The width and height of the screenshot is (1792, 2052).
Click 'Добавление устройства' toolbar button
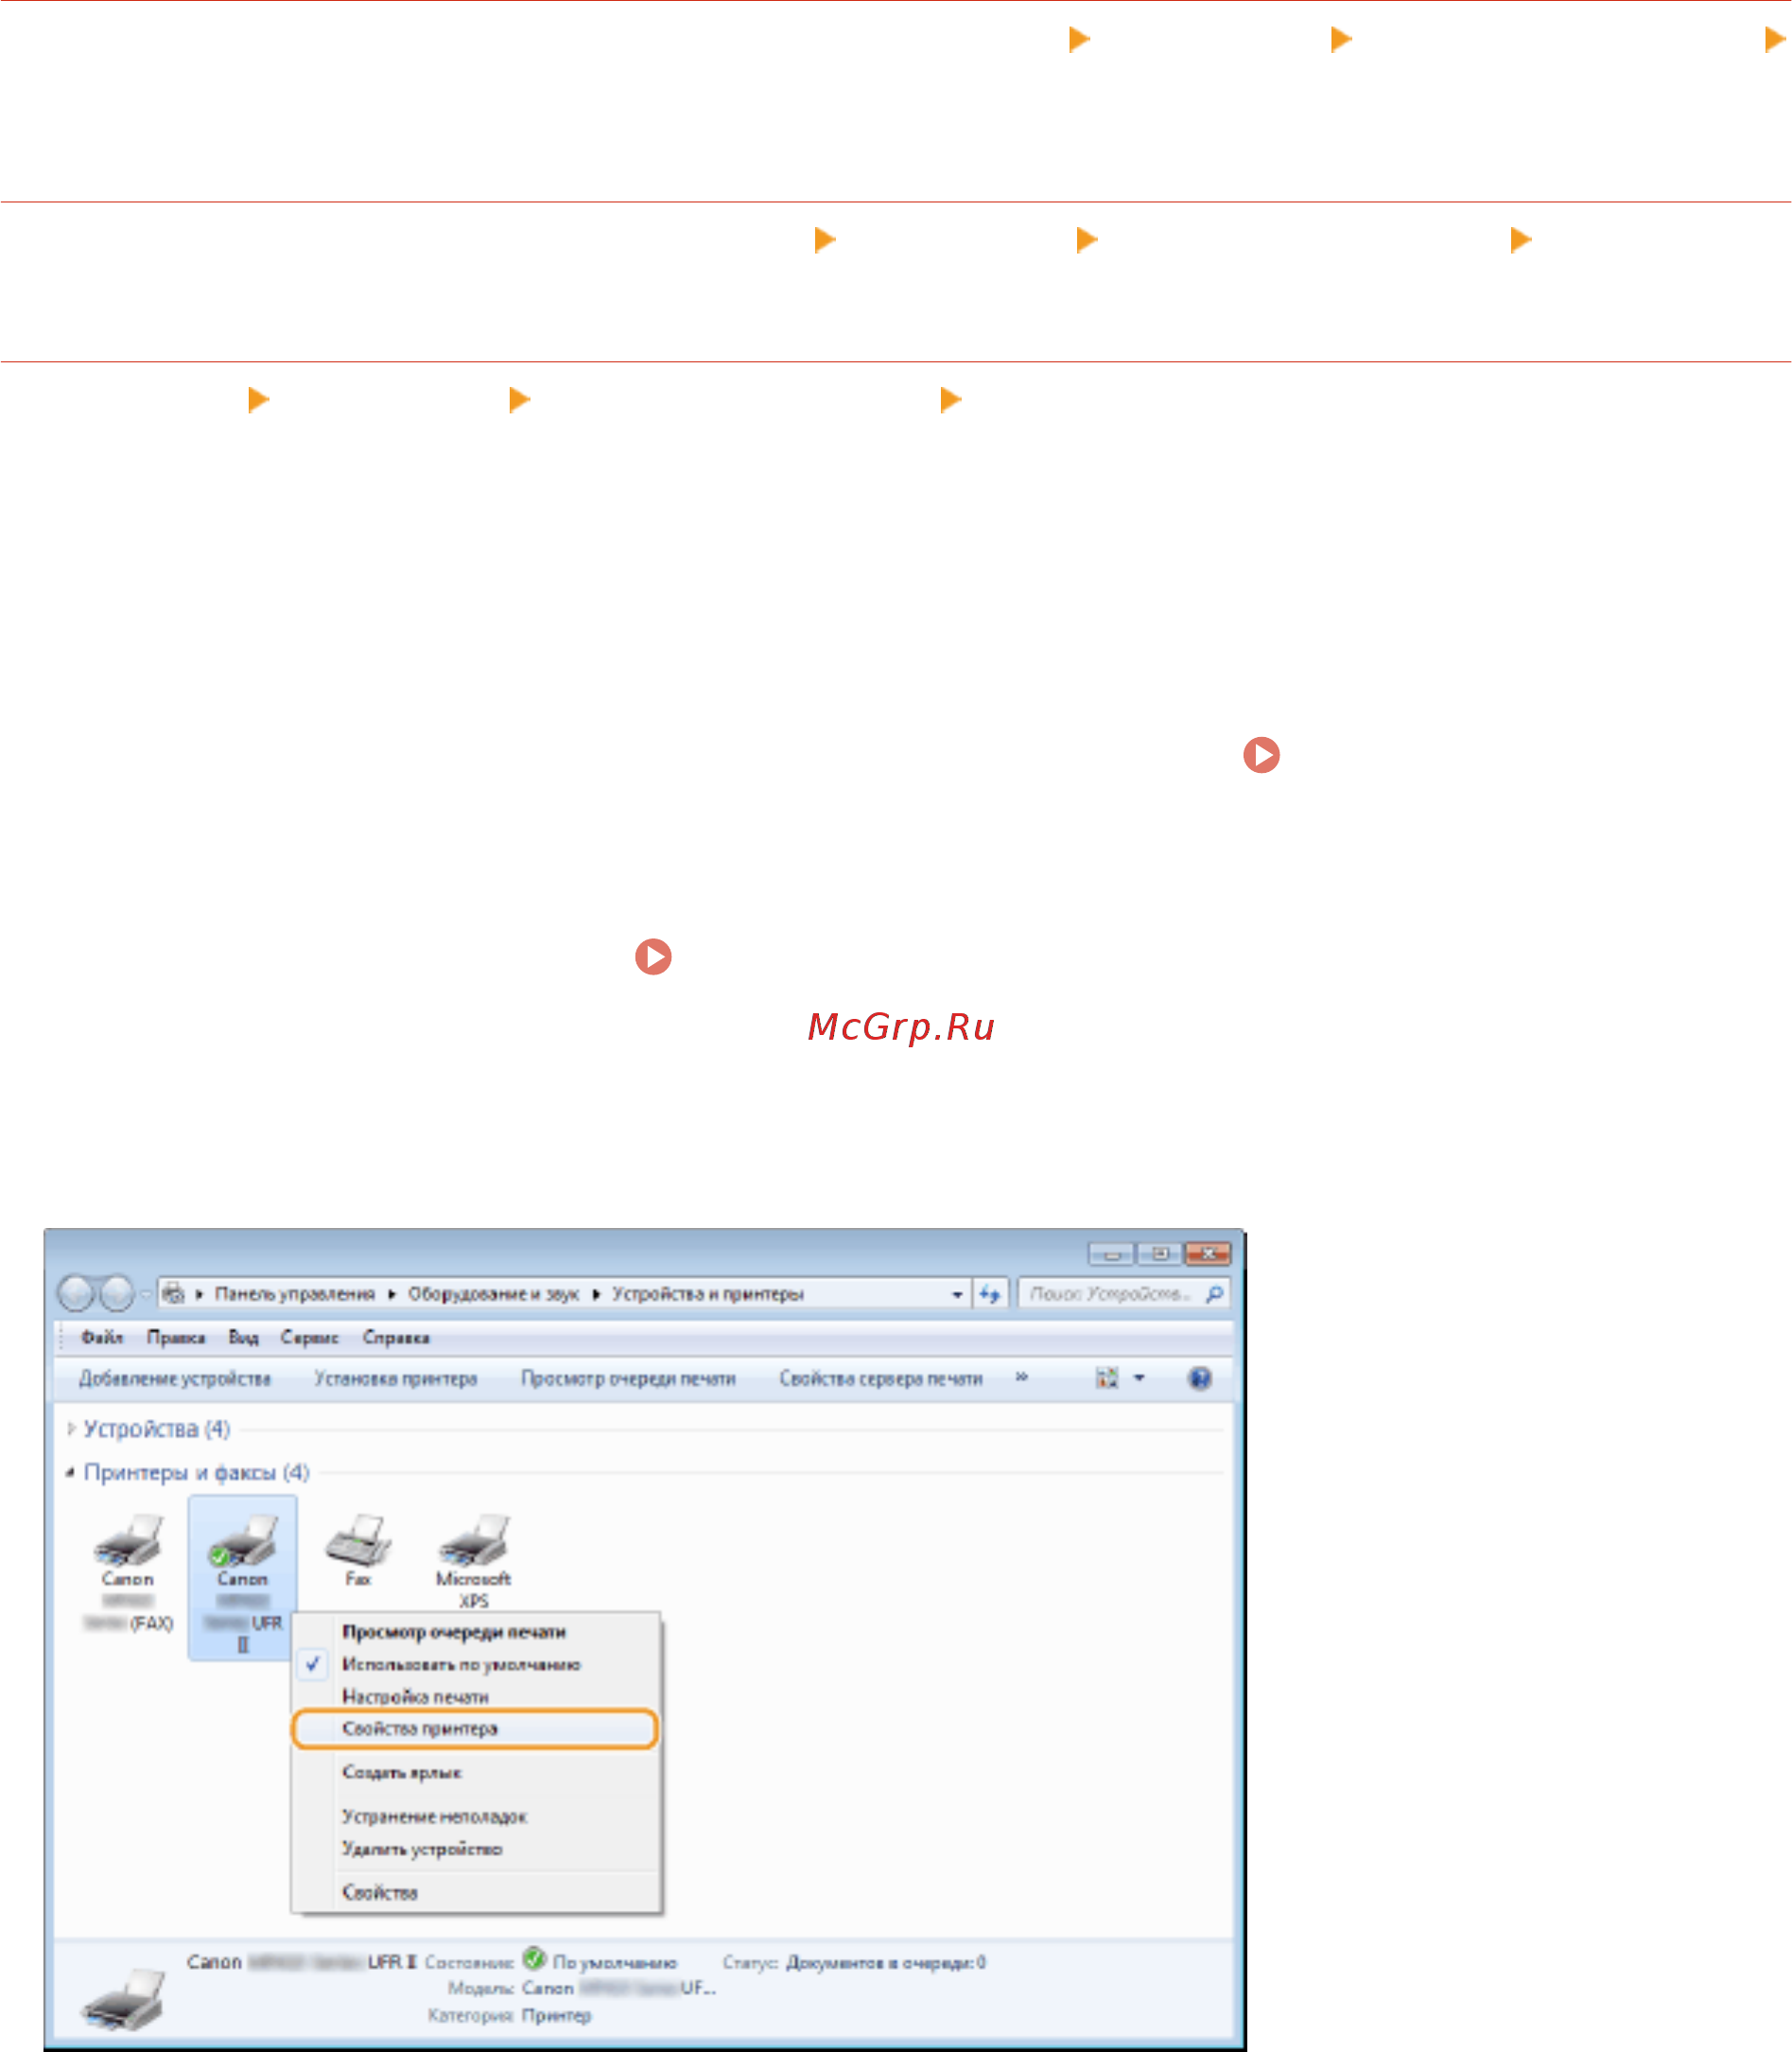click(175, 1378)
